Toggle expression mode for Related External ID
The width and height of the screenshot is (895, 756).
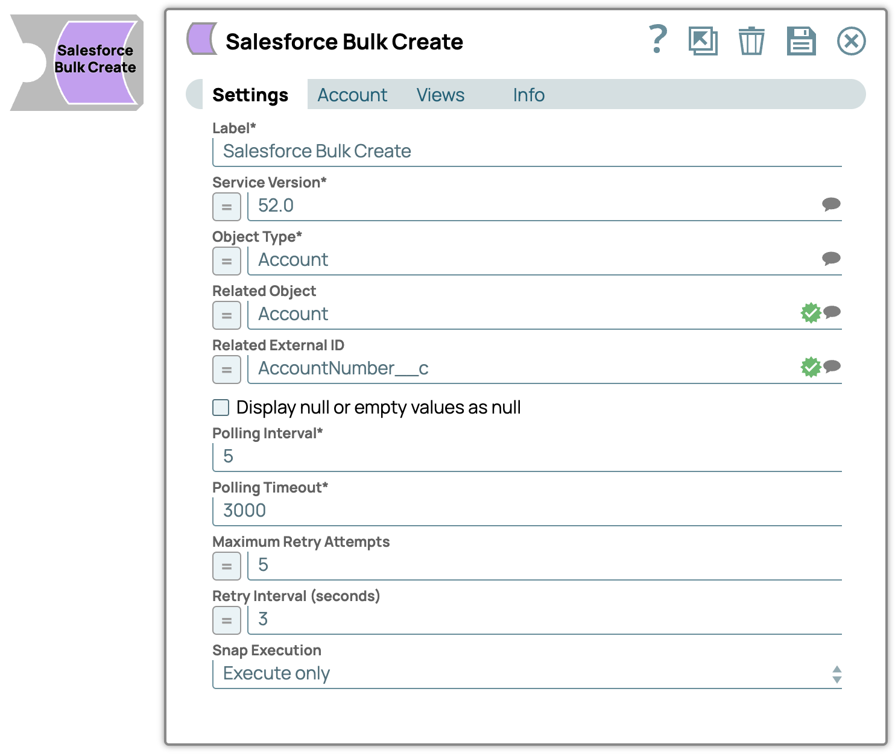tap(227, 370)
